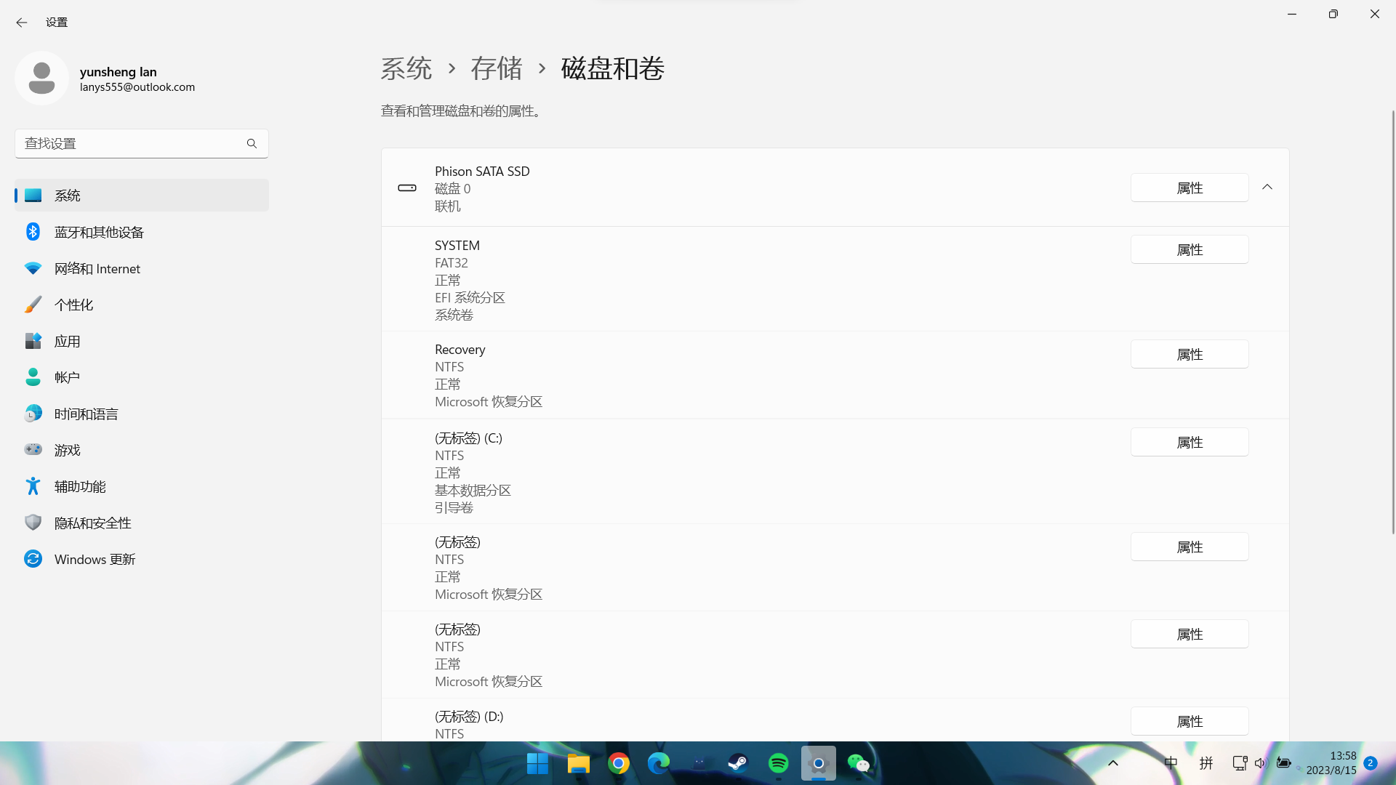Expand the system tray hidden icons chevron
The height and width of the screenshot is (785, 1396).
[1112, 763]
